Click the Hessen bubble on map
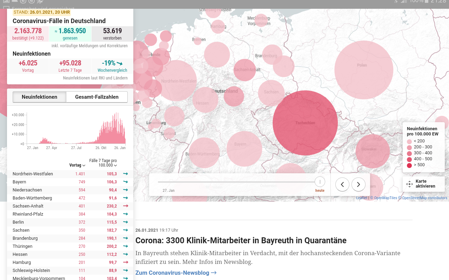This screenshot has height=280, width=449. pyautogui.click(x=205, y=100)
